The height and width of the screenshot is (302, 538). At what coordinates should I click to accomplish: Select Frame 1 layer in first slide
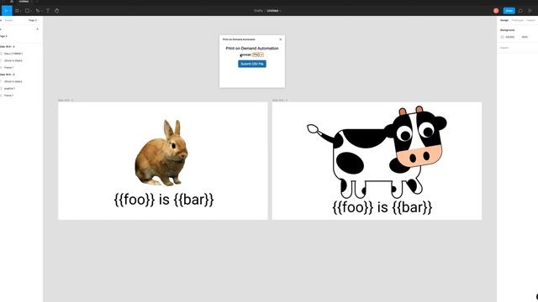click(x=9, y=67)
